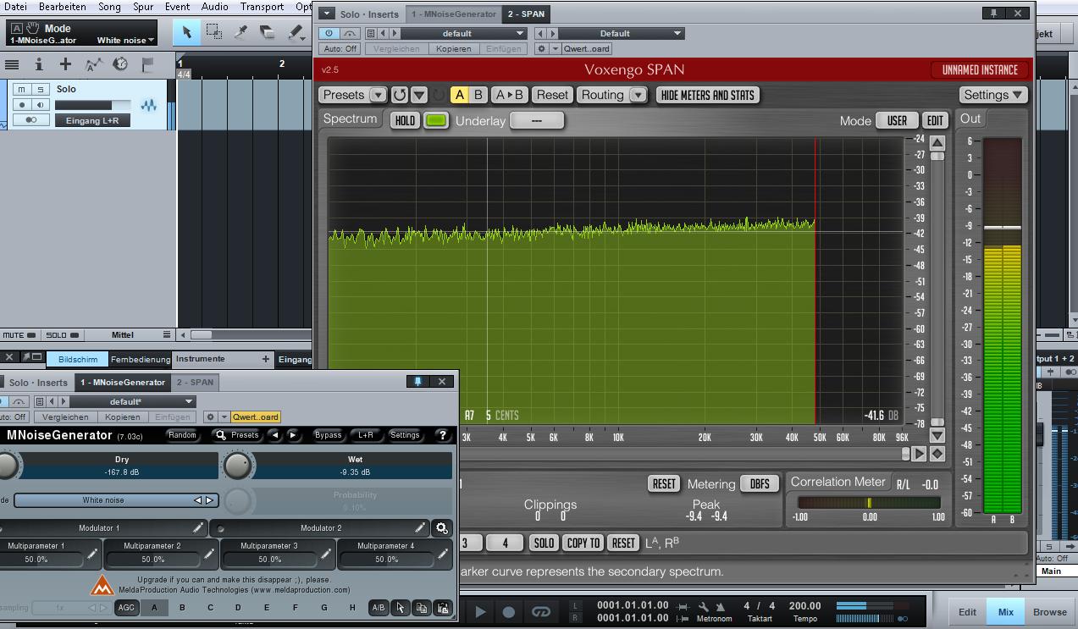Open the White noise mode selector
The image size is (1078, 629).
[116, 500]
